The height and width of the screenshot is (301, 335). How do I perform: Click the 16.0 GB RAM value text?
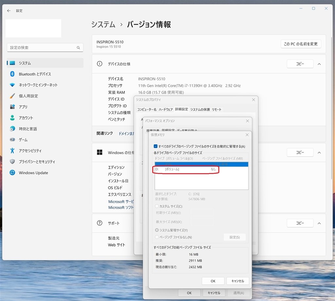click(161, 92)
